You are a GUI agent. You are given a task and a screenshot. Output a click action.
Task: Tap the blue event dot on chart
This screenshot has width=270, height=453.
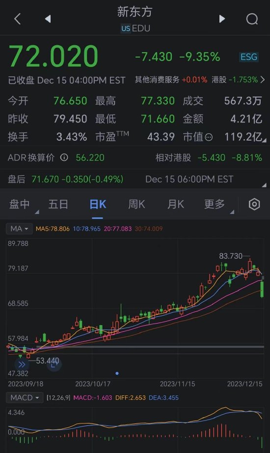[x=117, y=373]
